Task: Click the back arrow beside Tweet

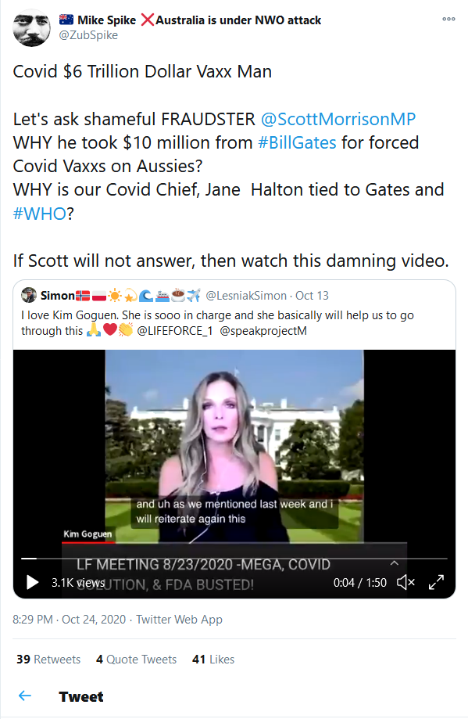Action: [x=25, y=696]
